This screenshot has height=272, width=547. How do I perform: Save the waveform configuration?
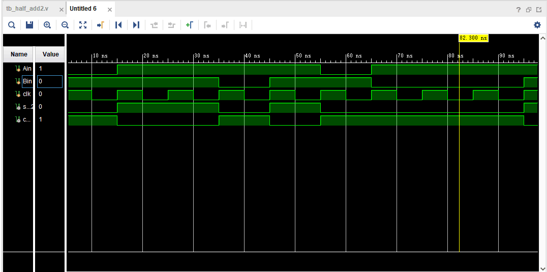coord(29,25)
